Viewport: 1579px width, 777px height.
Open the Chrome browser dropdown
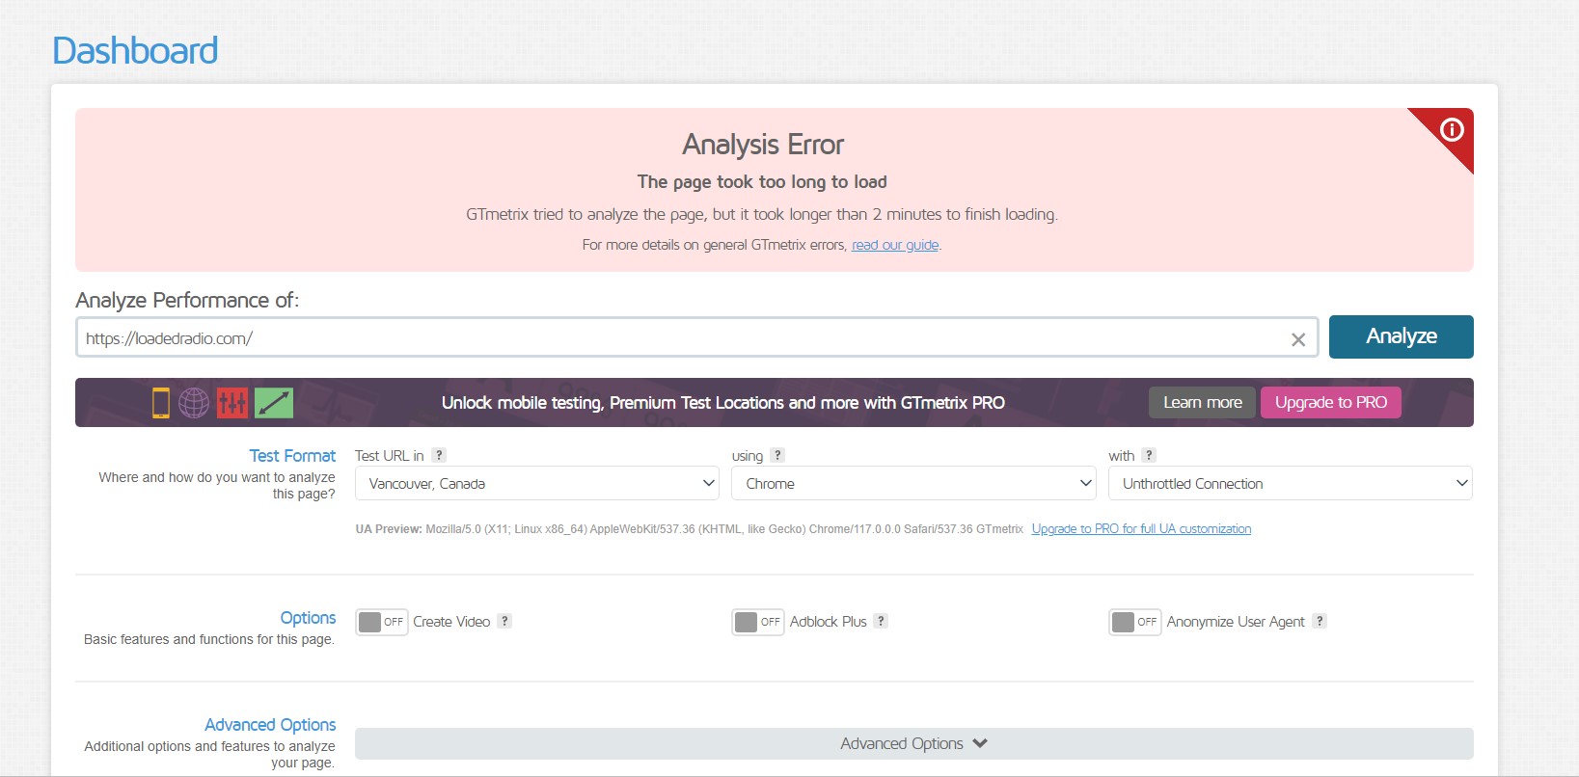(x=913, y=484)
